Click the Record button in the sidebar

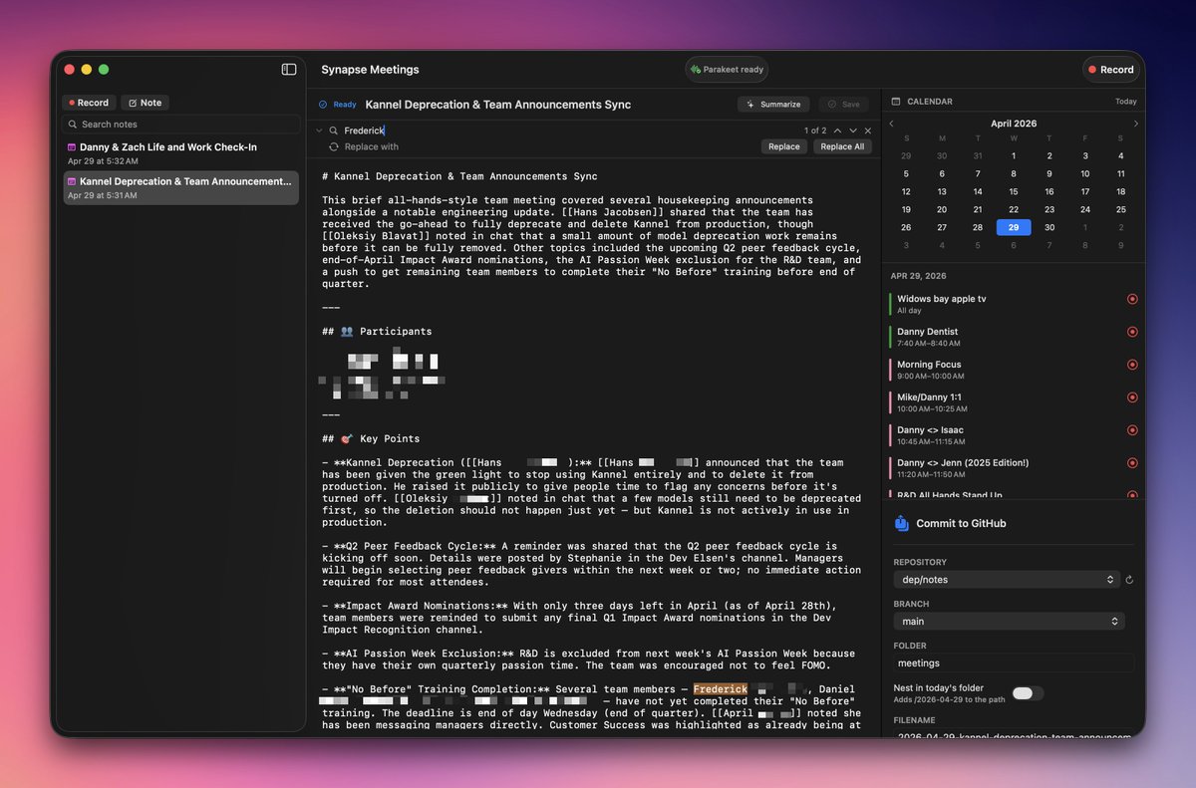(x=89, y=103)
